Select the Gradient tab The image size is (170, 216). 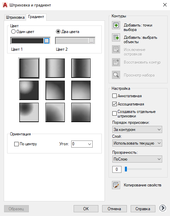[x=36, y=17]
